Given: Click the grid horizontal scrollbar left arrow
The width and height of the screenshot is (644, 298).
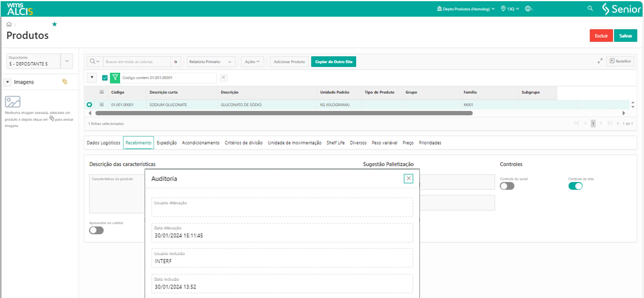Looking at the screenshot, I should tap(91, 113).
